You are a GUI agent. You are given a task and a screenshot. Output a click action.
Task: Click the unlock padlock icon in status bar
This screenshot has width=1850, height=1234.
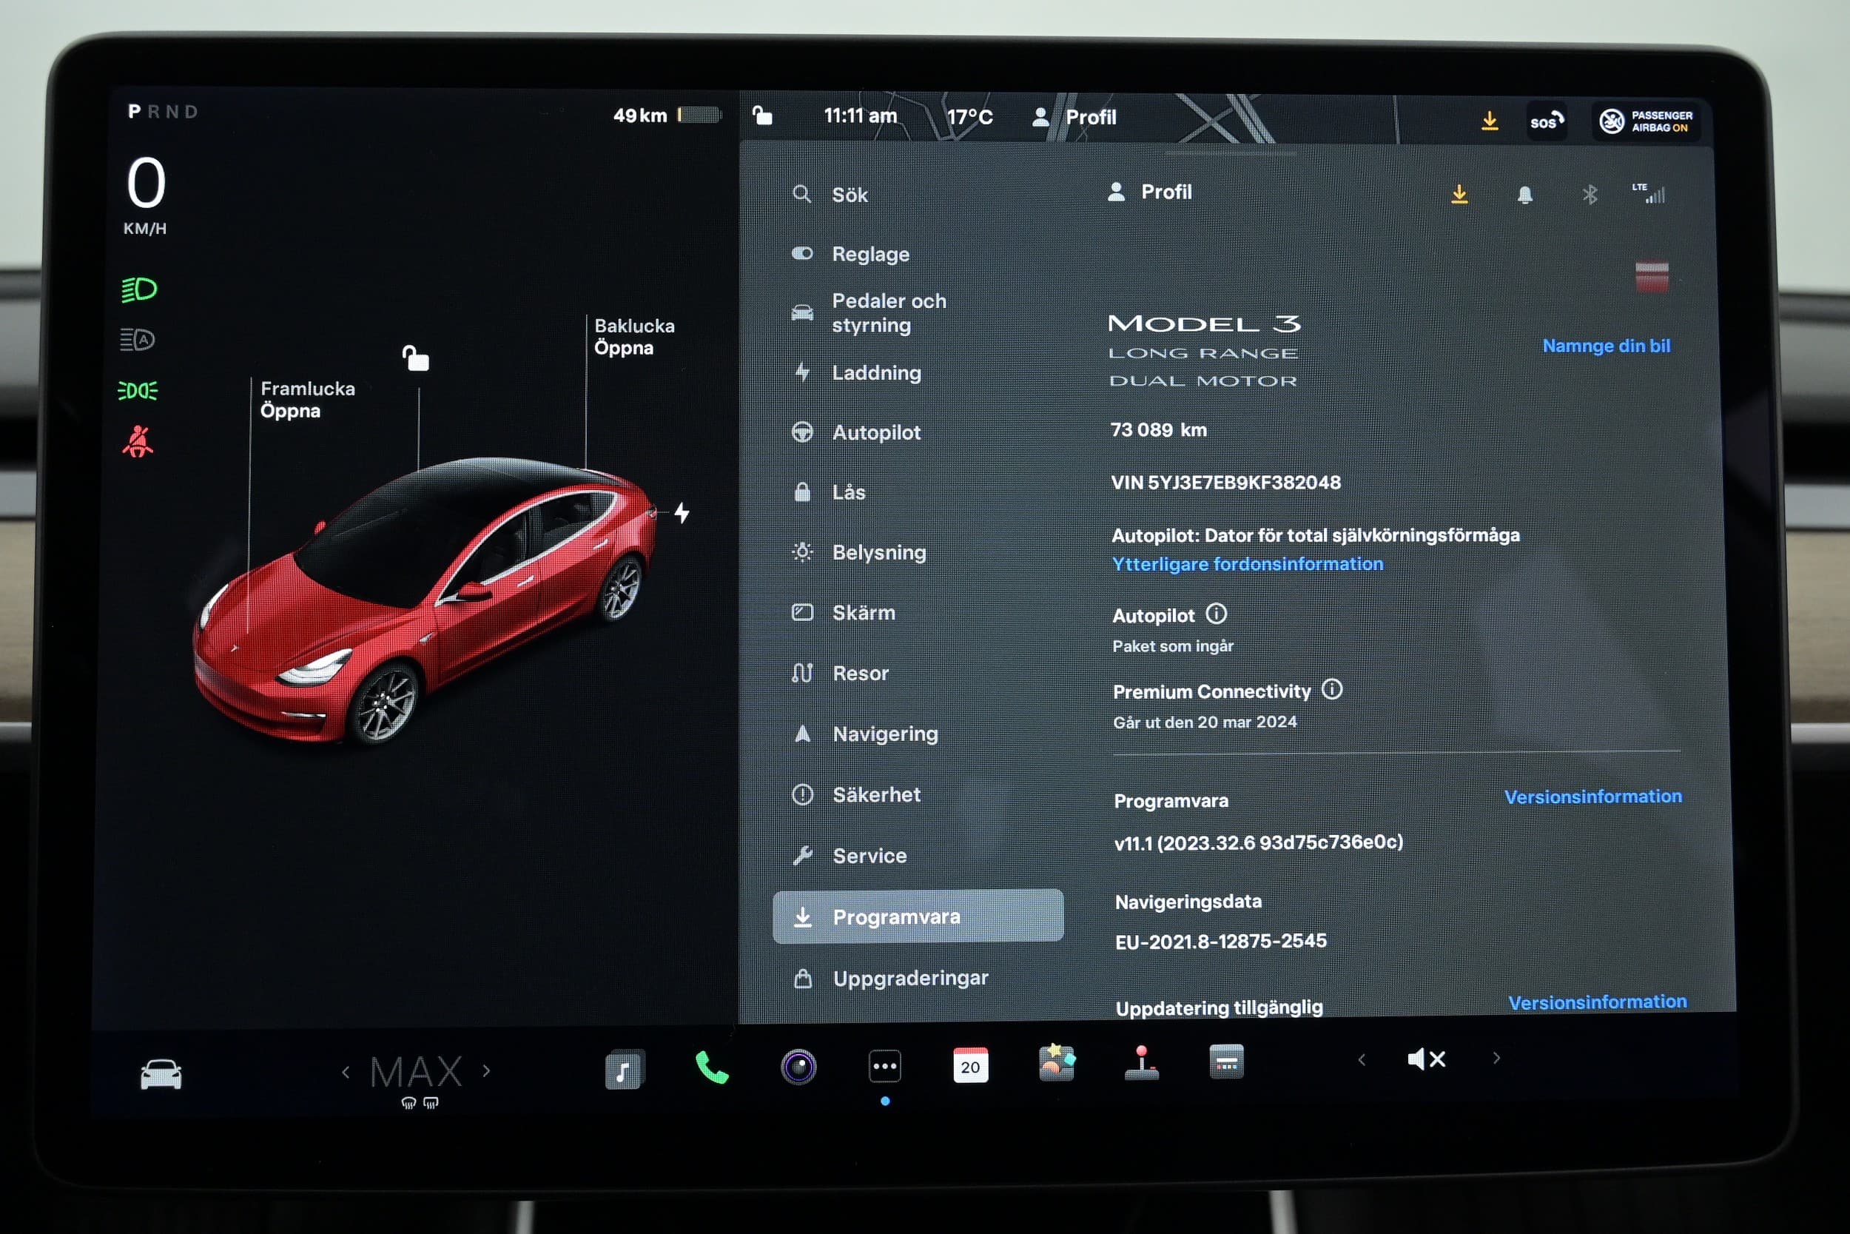click(x=761, y=115)
